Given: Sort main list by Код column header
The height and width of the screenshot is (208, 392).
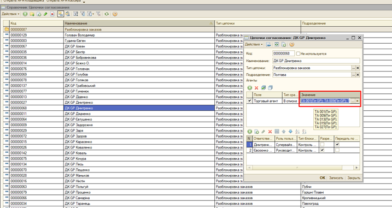Looking at the screenshot, I should [37, 23].
